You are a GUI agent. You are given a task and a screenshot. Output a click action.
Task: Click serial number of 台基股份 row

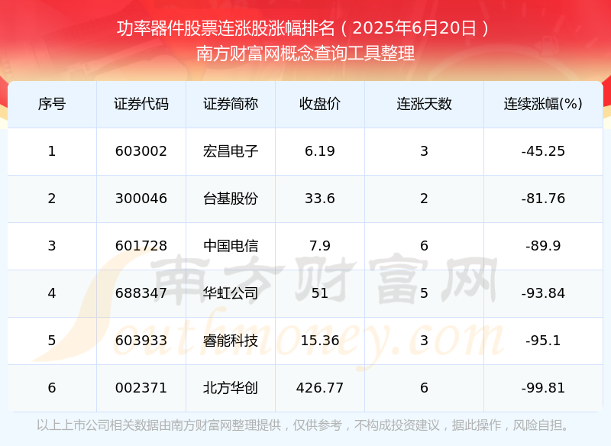[52, 199]
